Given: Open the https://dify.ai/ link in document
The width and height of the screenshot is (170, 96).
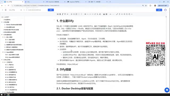Looking at the screenshot, I should [73, 64].
